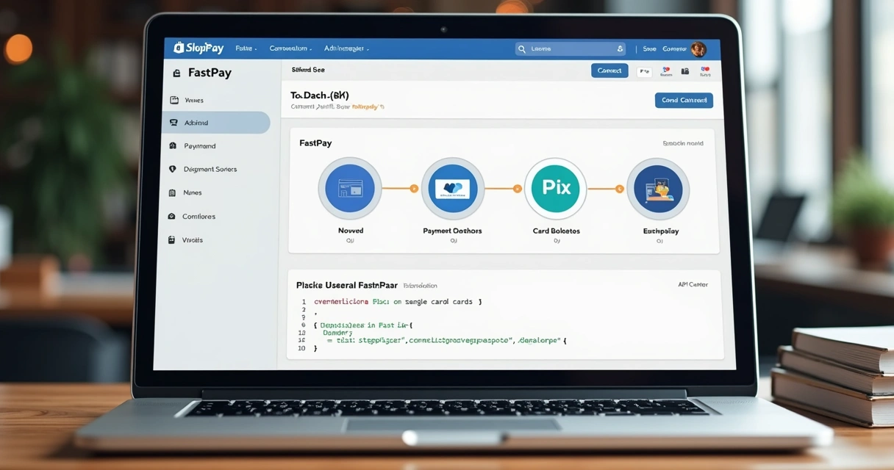This screenshot has height=470, width=894.
Task: Click the calendar icon beside Venues
Action: click(174, 99)
